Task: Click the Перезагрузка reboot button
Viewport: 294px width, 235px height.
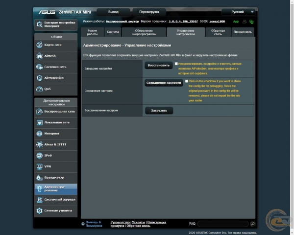Action: [x=149, y=12]
